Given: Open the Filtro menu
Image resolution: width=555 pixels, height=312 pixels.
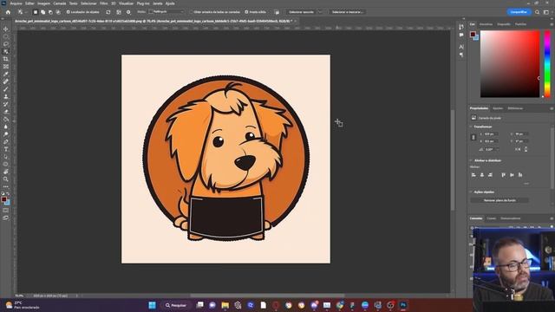Looking at the screenshot, I should pos(103,3).
